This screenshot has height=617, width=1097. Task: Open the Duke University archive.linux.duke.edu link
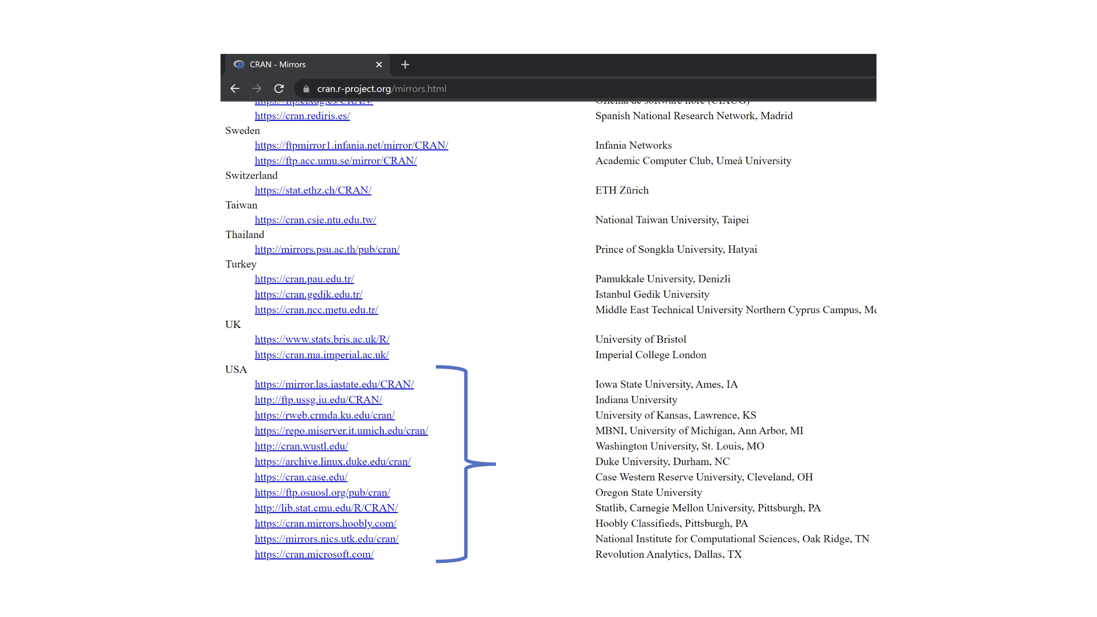point(332,462)
